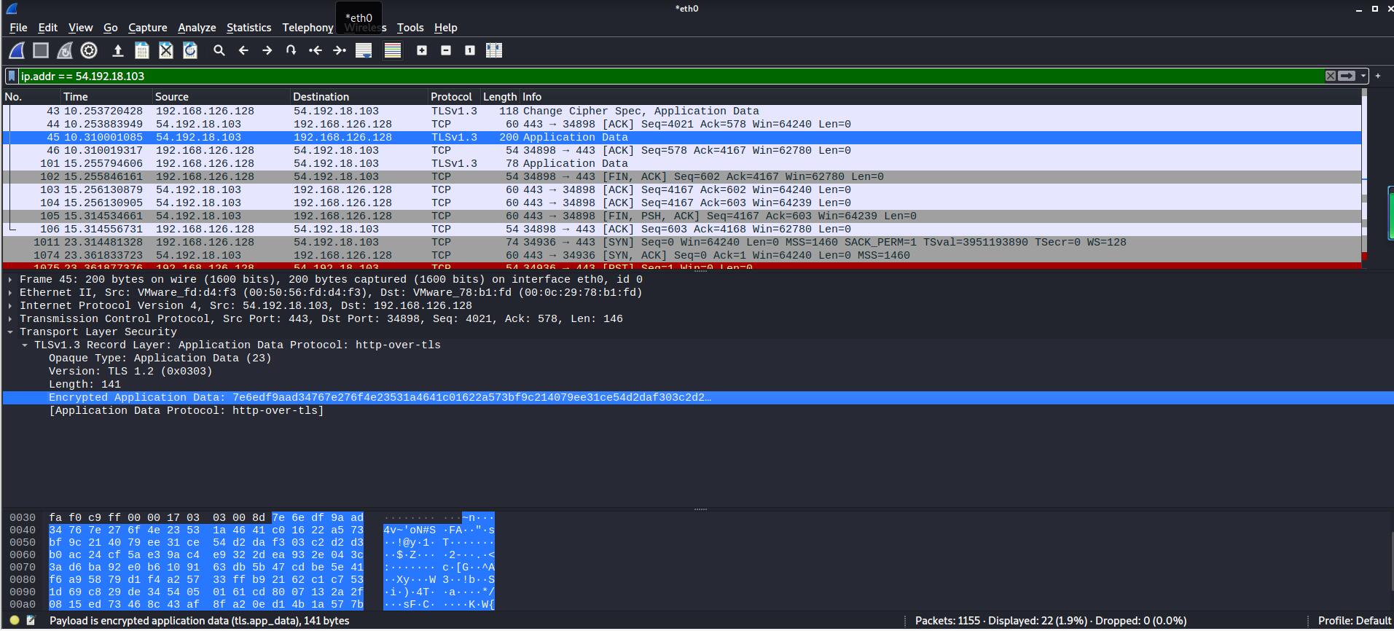Open capture options gear icon

click(89, 50)
